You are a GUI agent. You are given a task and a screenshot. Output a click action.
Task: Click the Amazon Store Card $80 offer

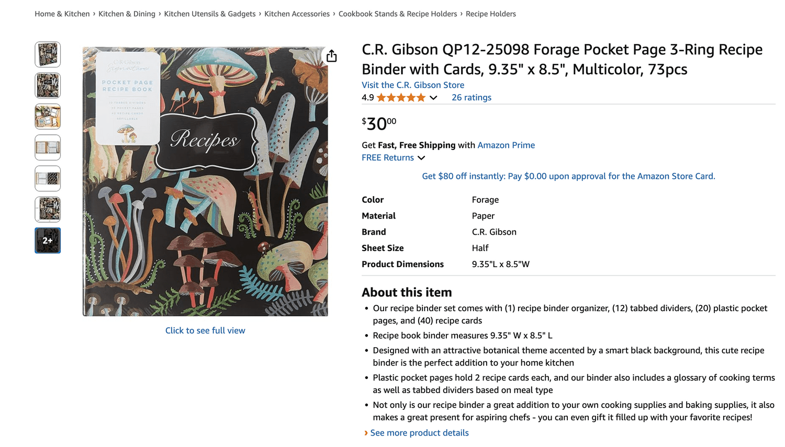568,176
